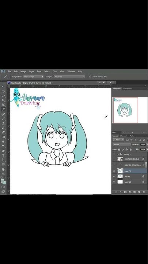148x264 pixels.
Task: Select the Clone Stamp tool
Action: pyautogui.click(x=3, y=124)
